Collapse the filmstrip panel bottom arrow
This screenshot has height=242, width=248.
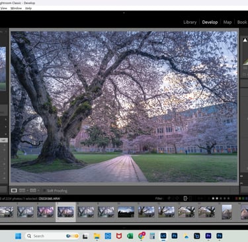pyautogui.click(x=124, y=227)
